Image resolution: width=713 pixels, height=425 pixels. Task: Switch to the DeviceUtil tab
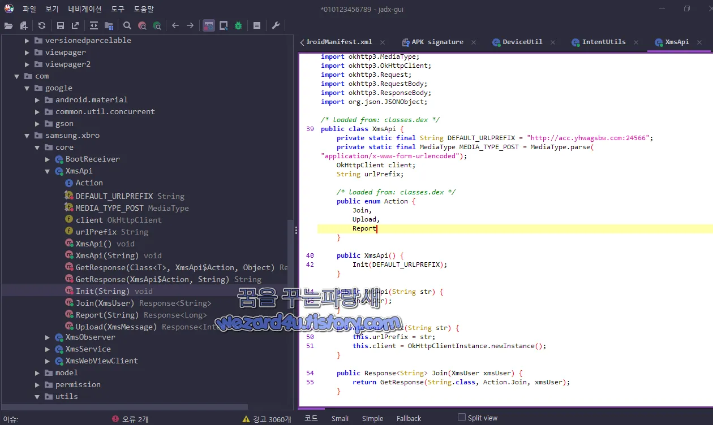tap(522, 42)
